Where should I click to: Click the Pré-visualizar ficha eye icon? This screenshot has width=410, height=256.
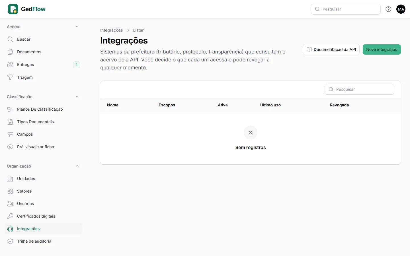10,147
